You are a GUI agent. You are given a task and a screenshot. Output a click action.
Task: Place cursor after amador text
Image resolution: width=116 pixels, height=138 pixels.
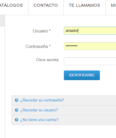[78, 31]
